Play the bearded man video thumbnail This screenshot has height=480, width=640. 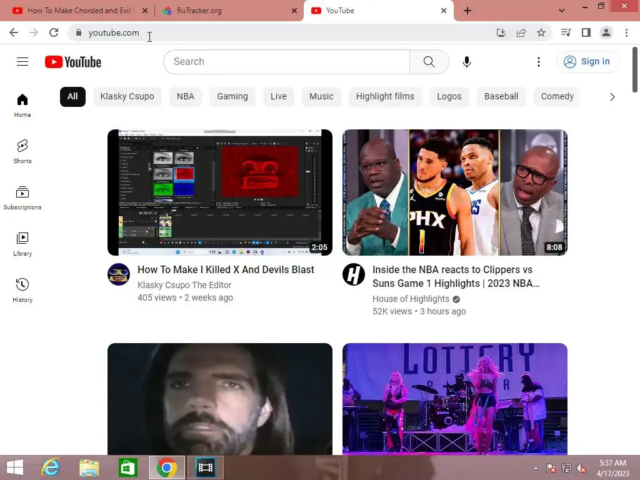coord(220,399)
